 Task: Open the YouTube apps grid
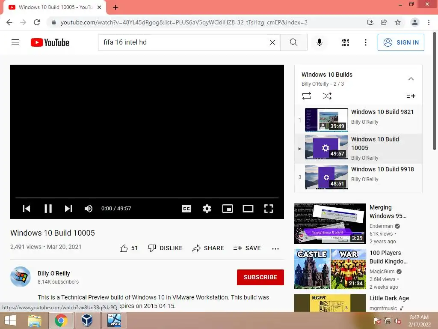coord(345,42)
